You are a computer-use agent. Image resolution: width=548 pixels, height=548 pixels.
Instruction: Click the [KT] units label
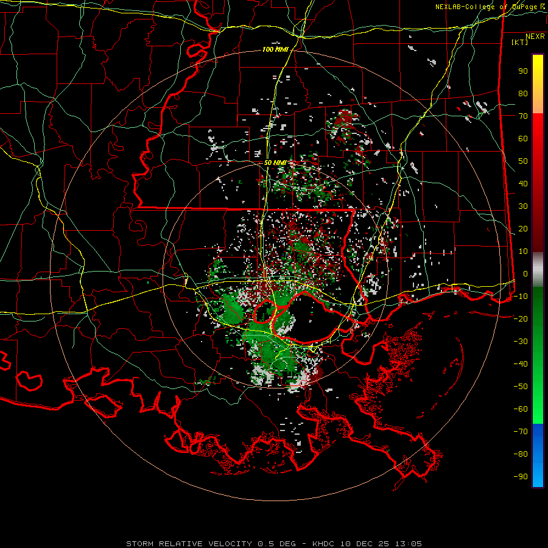(x=520, y=42)
